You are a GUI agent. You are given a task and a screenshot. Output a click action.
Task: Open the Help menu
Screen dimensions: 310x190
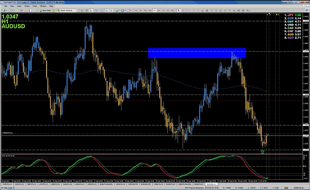pyautogui.click(x=51, y=6)
